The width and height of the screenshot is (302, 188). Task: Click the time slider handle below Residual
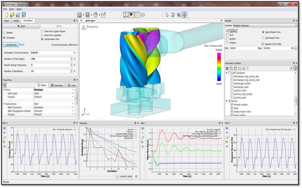(x=117, y=176)
